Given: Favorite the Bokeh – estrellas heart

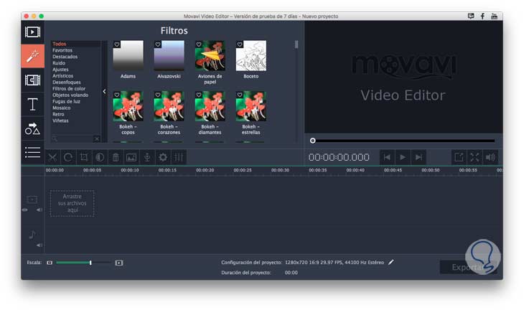Looking at the screenshot, I should [x=240, y=95].
